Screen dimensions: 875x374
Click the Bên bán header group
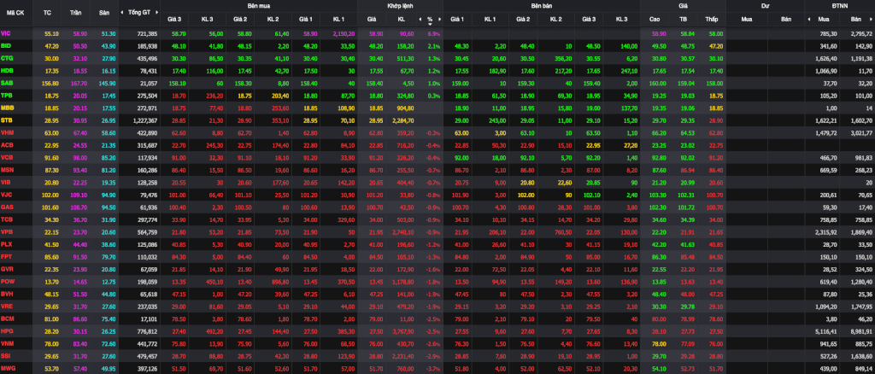[x=542, y=6]
